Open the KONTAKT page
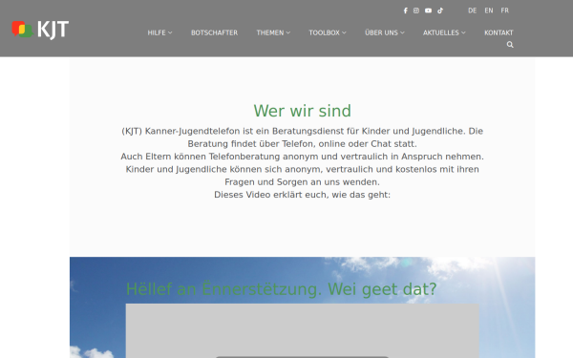Viewport: 573px width, 358px height. coord(499,32)
